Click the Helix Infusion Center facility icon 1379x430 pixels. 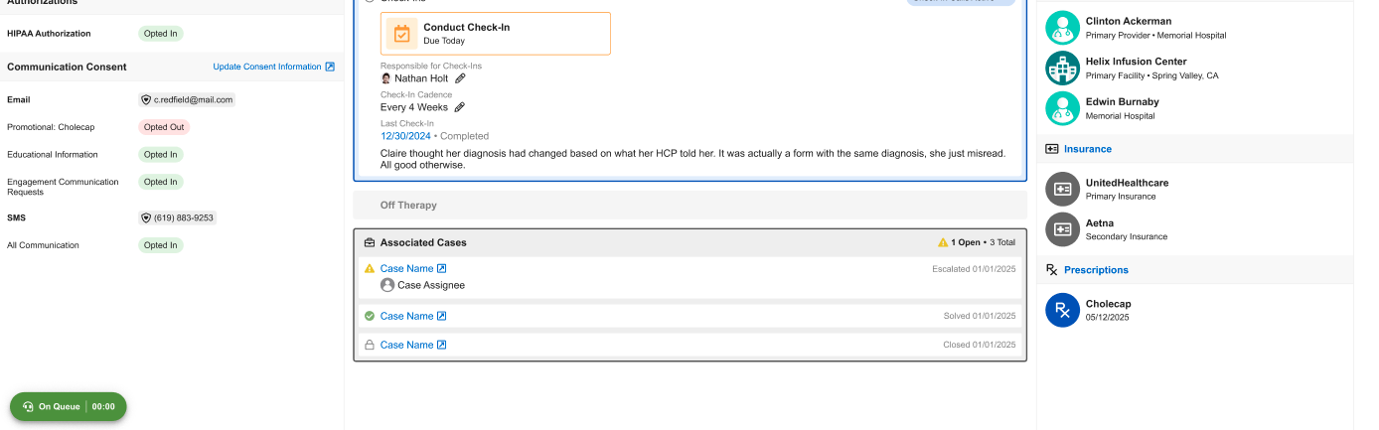tap(1062, 68)
